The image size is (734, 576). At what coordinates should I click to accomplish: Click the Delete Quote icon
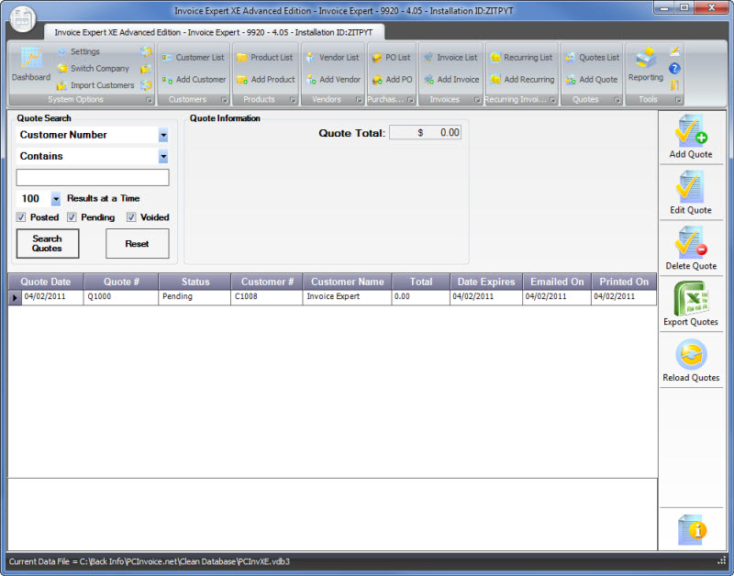point(690,244)
